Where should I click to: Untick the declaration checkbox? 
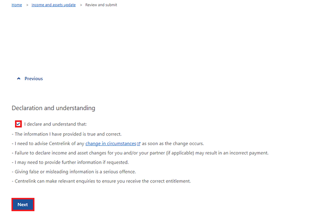[x=18, y=124]
